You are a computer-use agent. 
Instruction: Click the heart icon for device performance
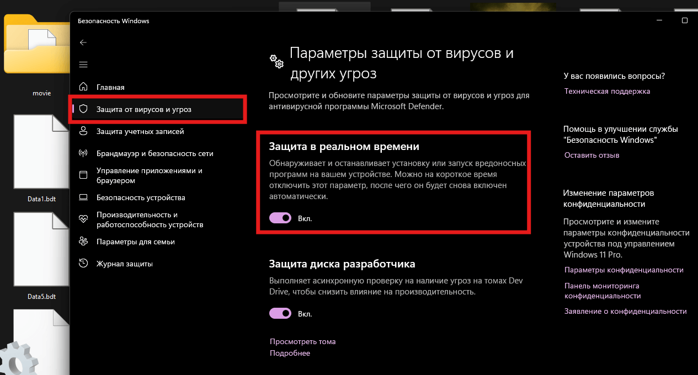tap(83, 219)
